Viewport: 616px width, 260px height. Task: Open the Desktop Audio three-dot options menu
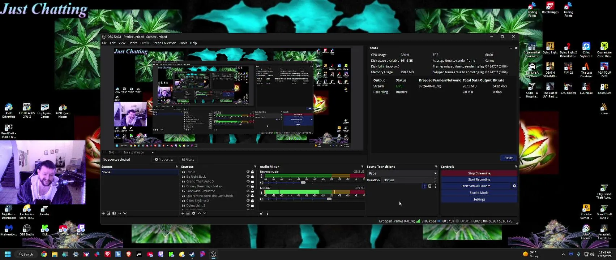262,176
